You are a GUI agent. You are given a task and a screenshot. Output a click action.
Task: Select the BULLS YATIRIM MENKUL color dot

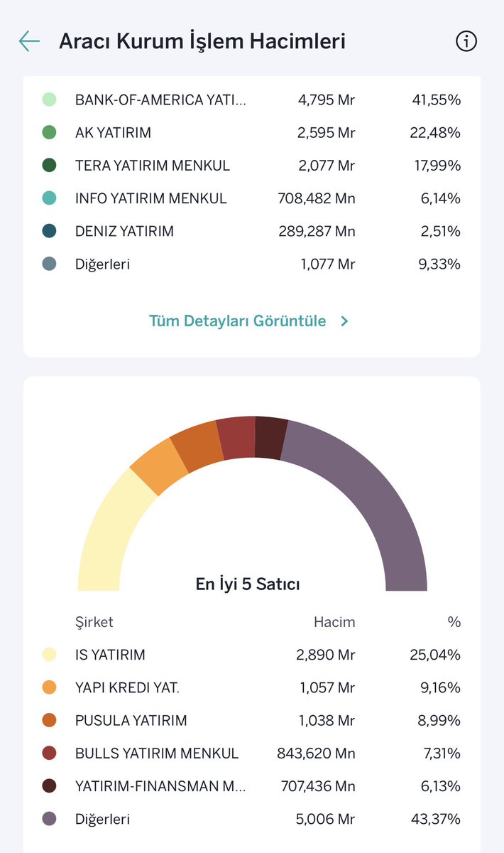point(49,753)
